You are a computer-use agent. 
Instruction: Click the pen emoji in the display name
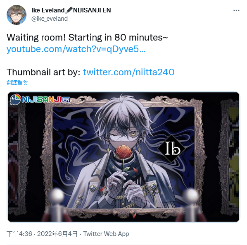click(69, 10)
